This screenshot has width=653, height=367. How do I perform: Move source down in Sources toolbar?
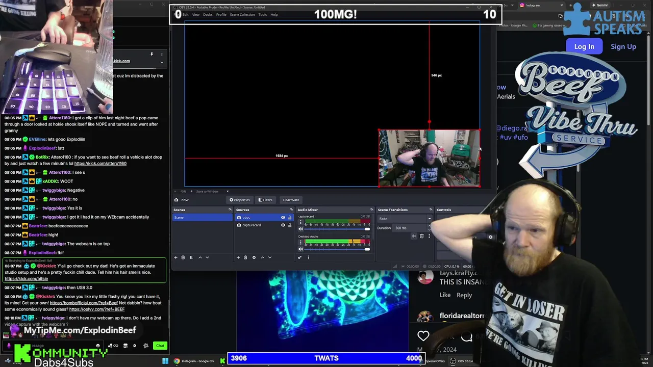[x=270, y=257]
